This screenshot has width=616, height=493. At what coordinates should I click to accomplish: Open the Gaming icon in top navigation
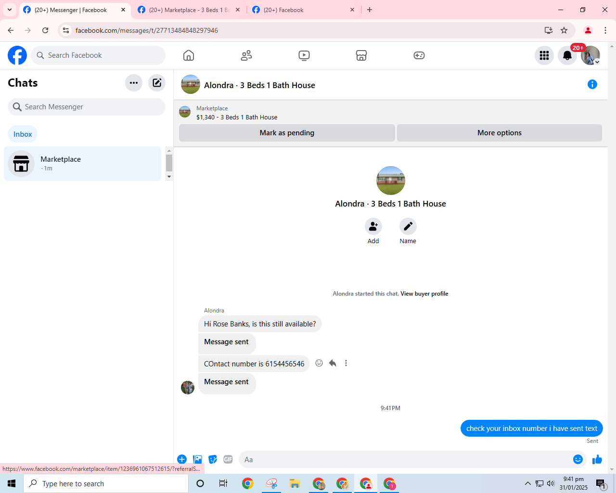(x=419, y=55)
